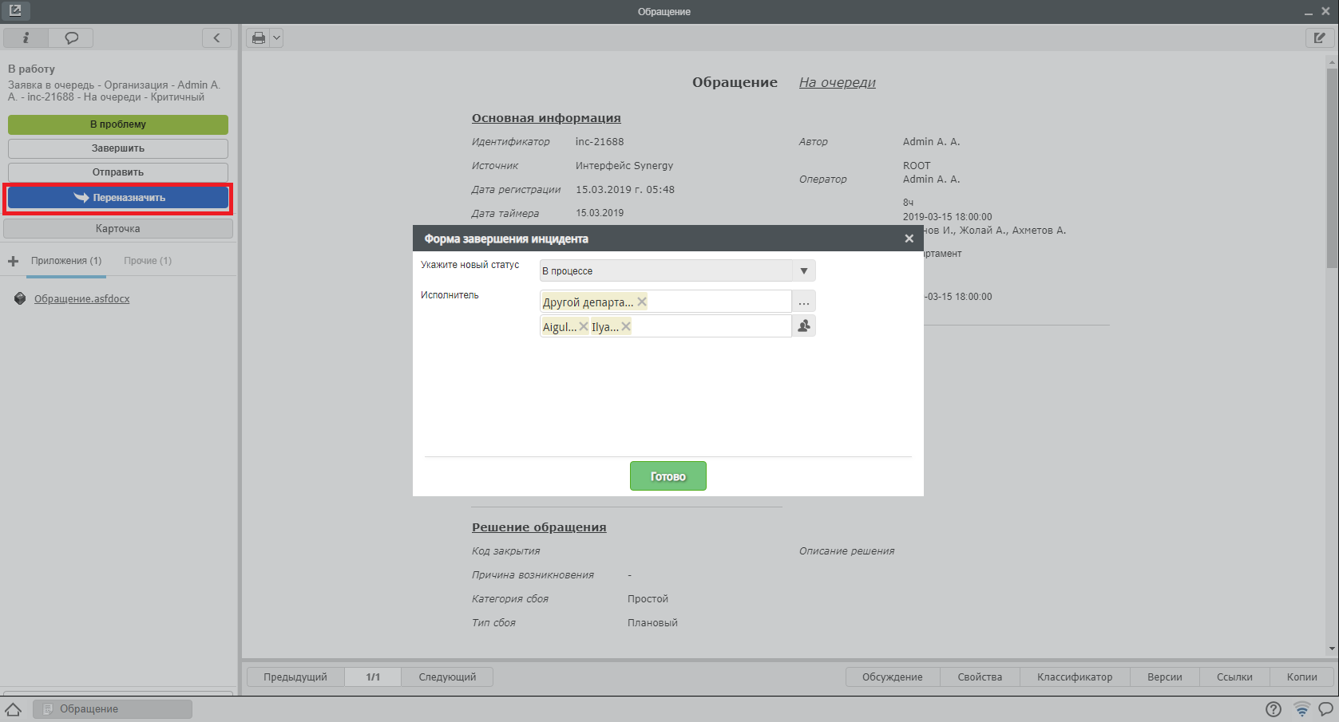Click the 'Решение обращения' heading
Screen dimensions: 1339x722
539,527
